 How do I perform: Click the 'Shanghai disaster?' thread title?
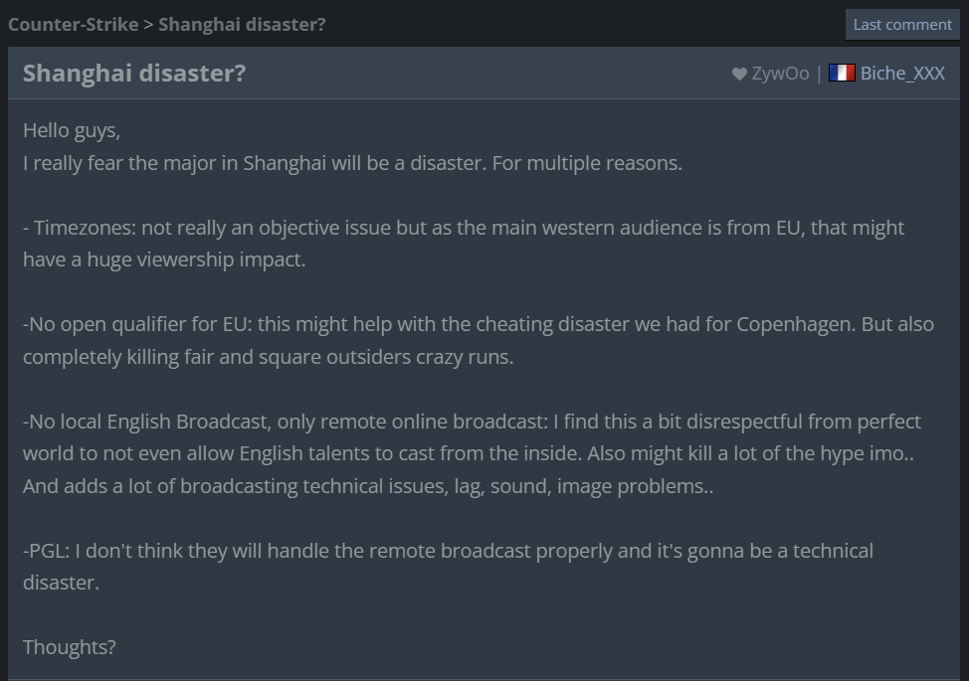click(x=134, y=73)
